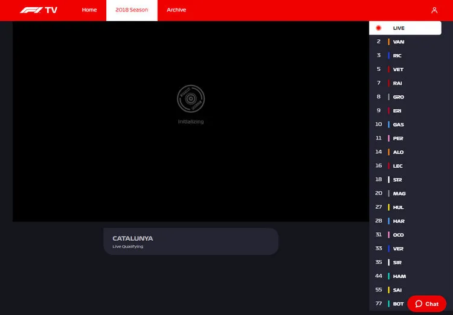Open the user account profile icon
The width and height of the screenshot is (453, 315).
point(434,10)
